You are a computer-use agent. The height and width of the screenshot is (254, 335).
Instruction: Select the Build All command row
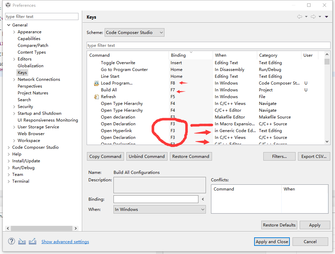click(206, 90)
